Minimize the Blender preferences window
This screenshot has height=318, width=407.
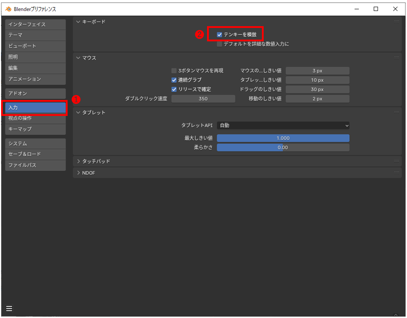point(357,9)
